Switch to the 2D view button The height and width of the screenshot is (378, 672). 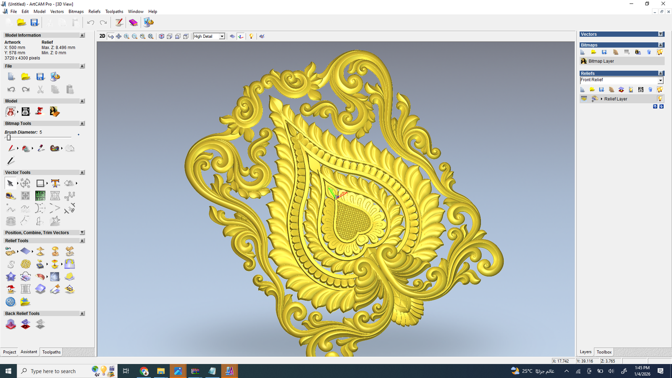102,36
